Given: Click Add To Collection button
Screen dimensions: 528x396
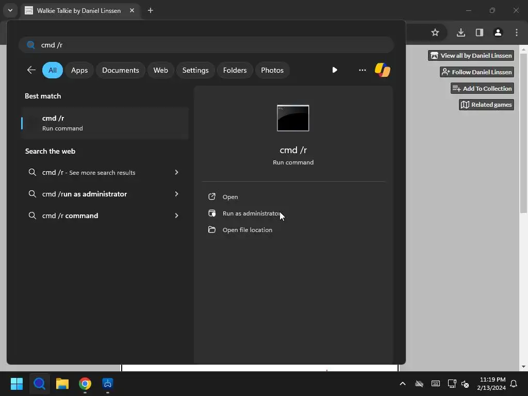Looking at the screenshot, I should (482, 89).
